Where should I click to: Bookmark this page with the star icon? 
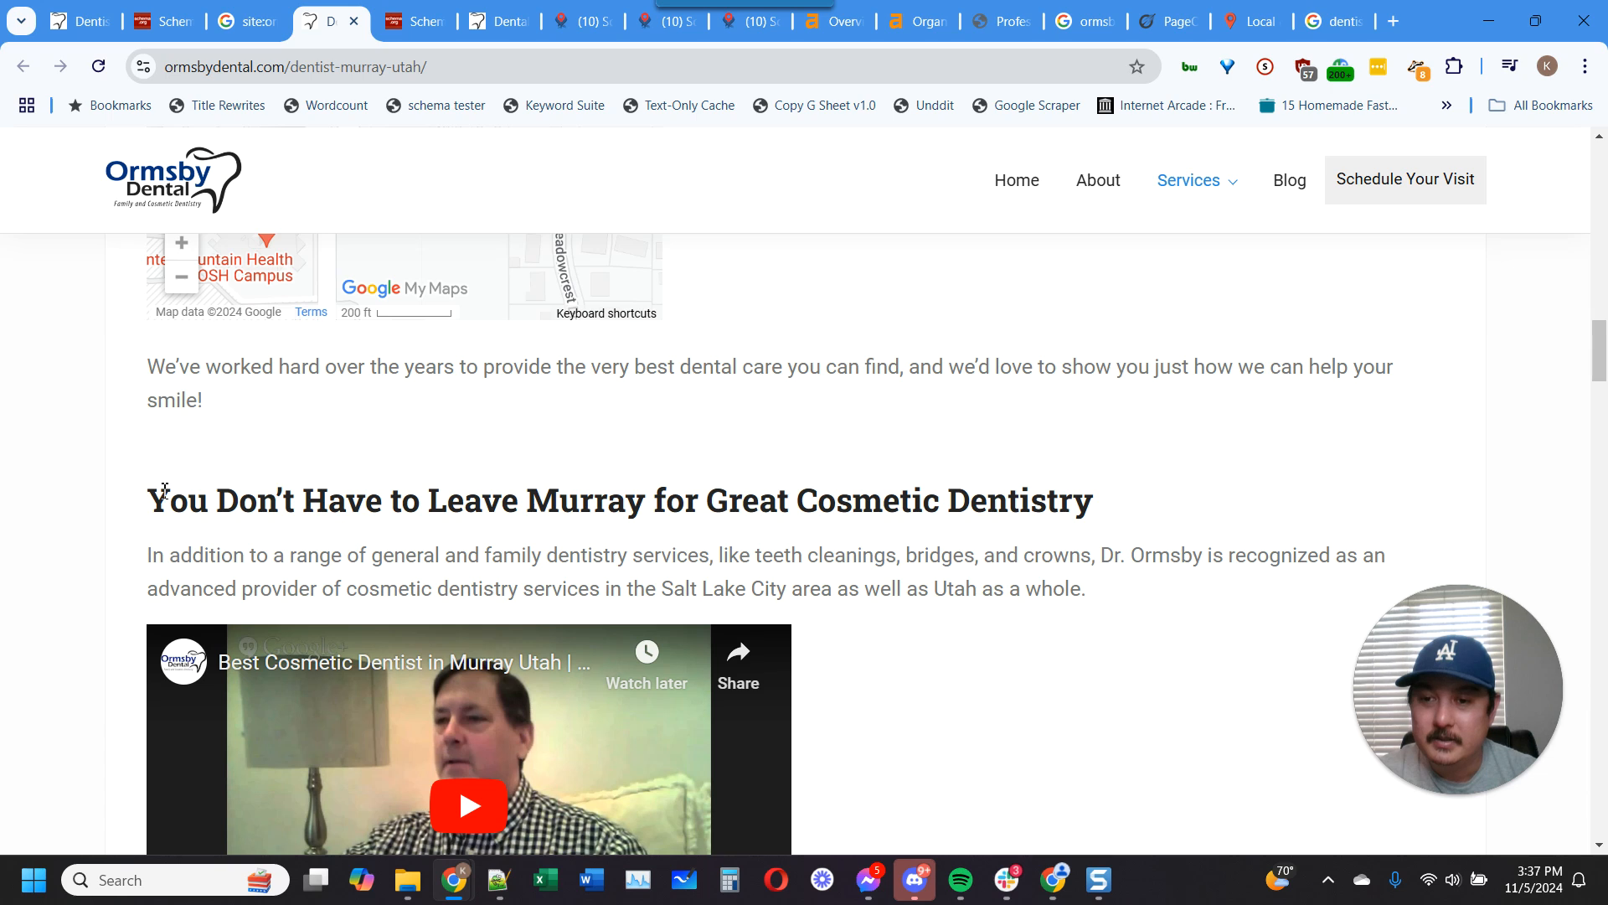[1136, 67]
